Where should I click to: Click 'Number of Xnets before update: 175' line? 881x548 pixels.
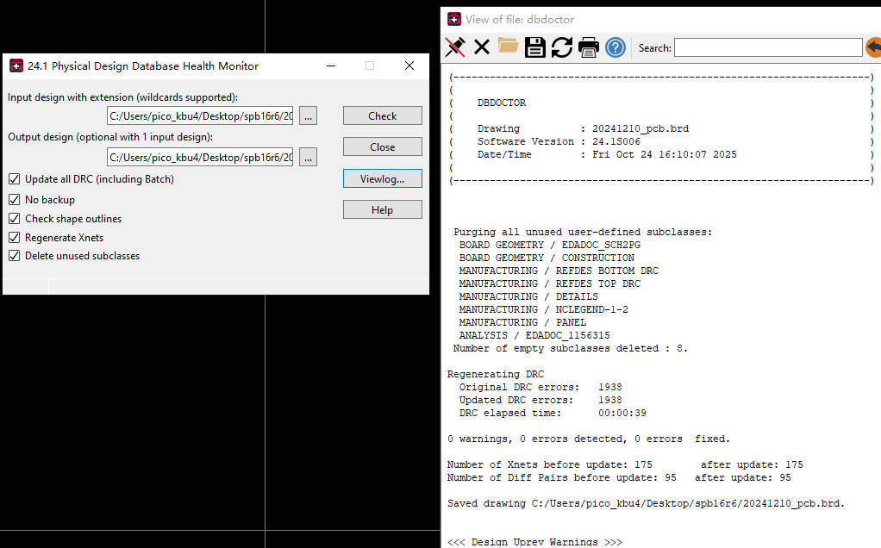pos(625,464)
